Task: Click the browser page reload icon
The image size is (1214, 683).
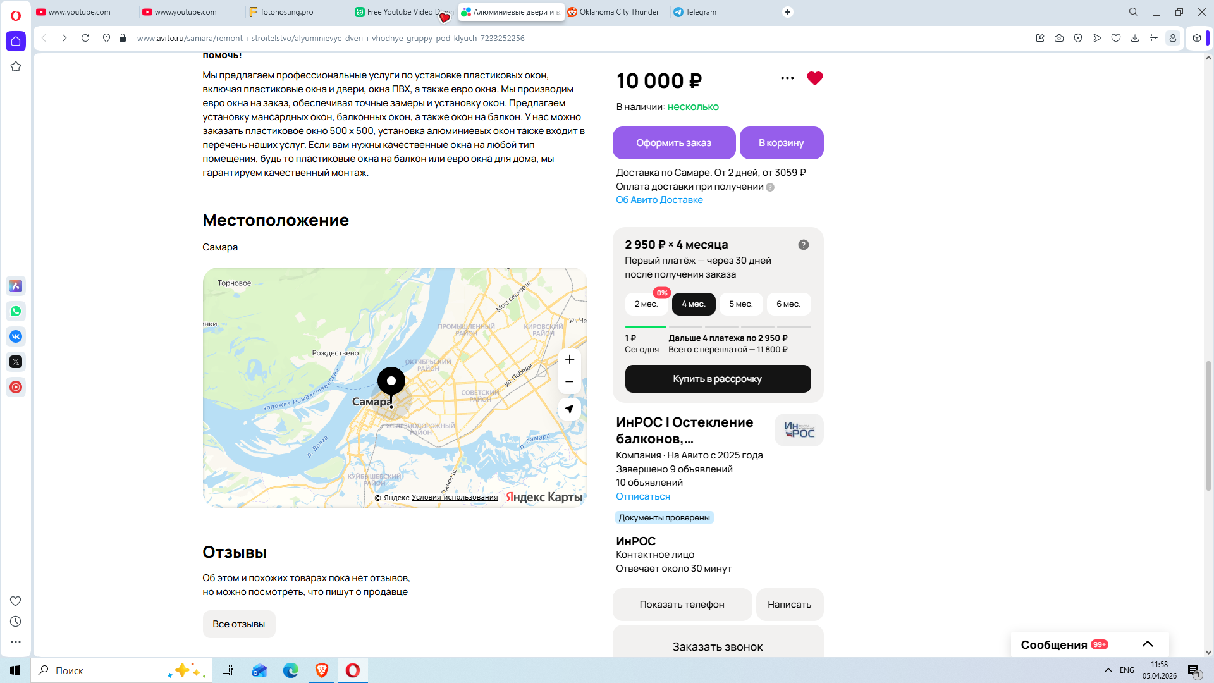Action: 85,38
